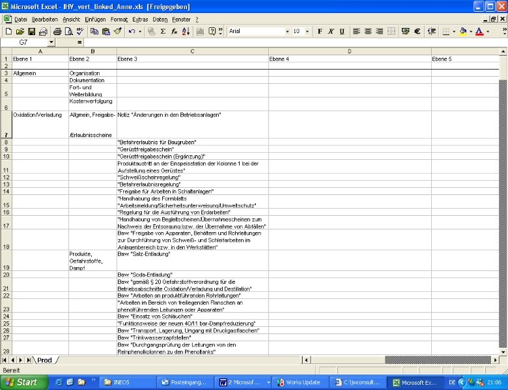
Task: Save the workbook with floppy icon
Action: 31,31
